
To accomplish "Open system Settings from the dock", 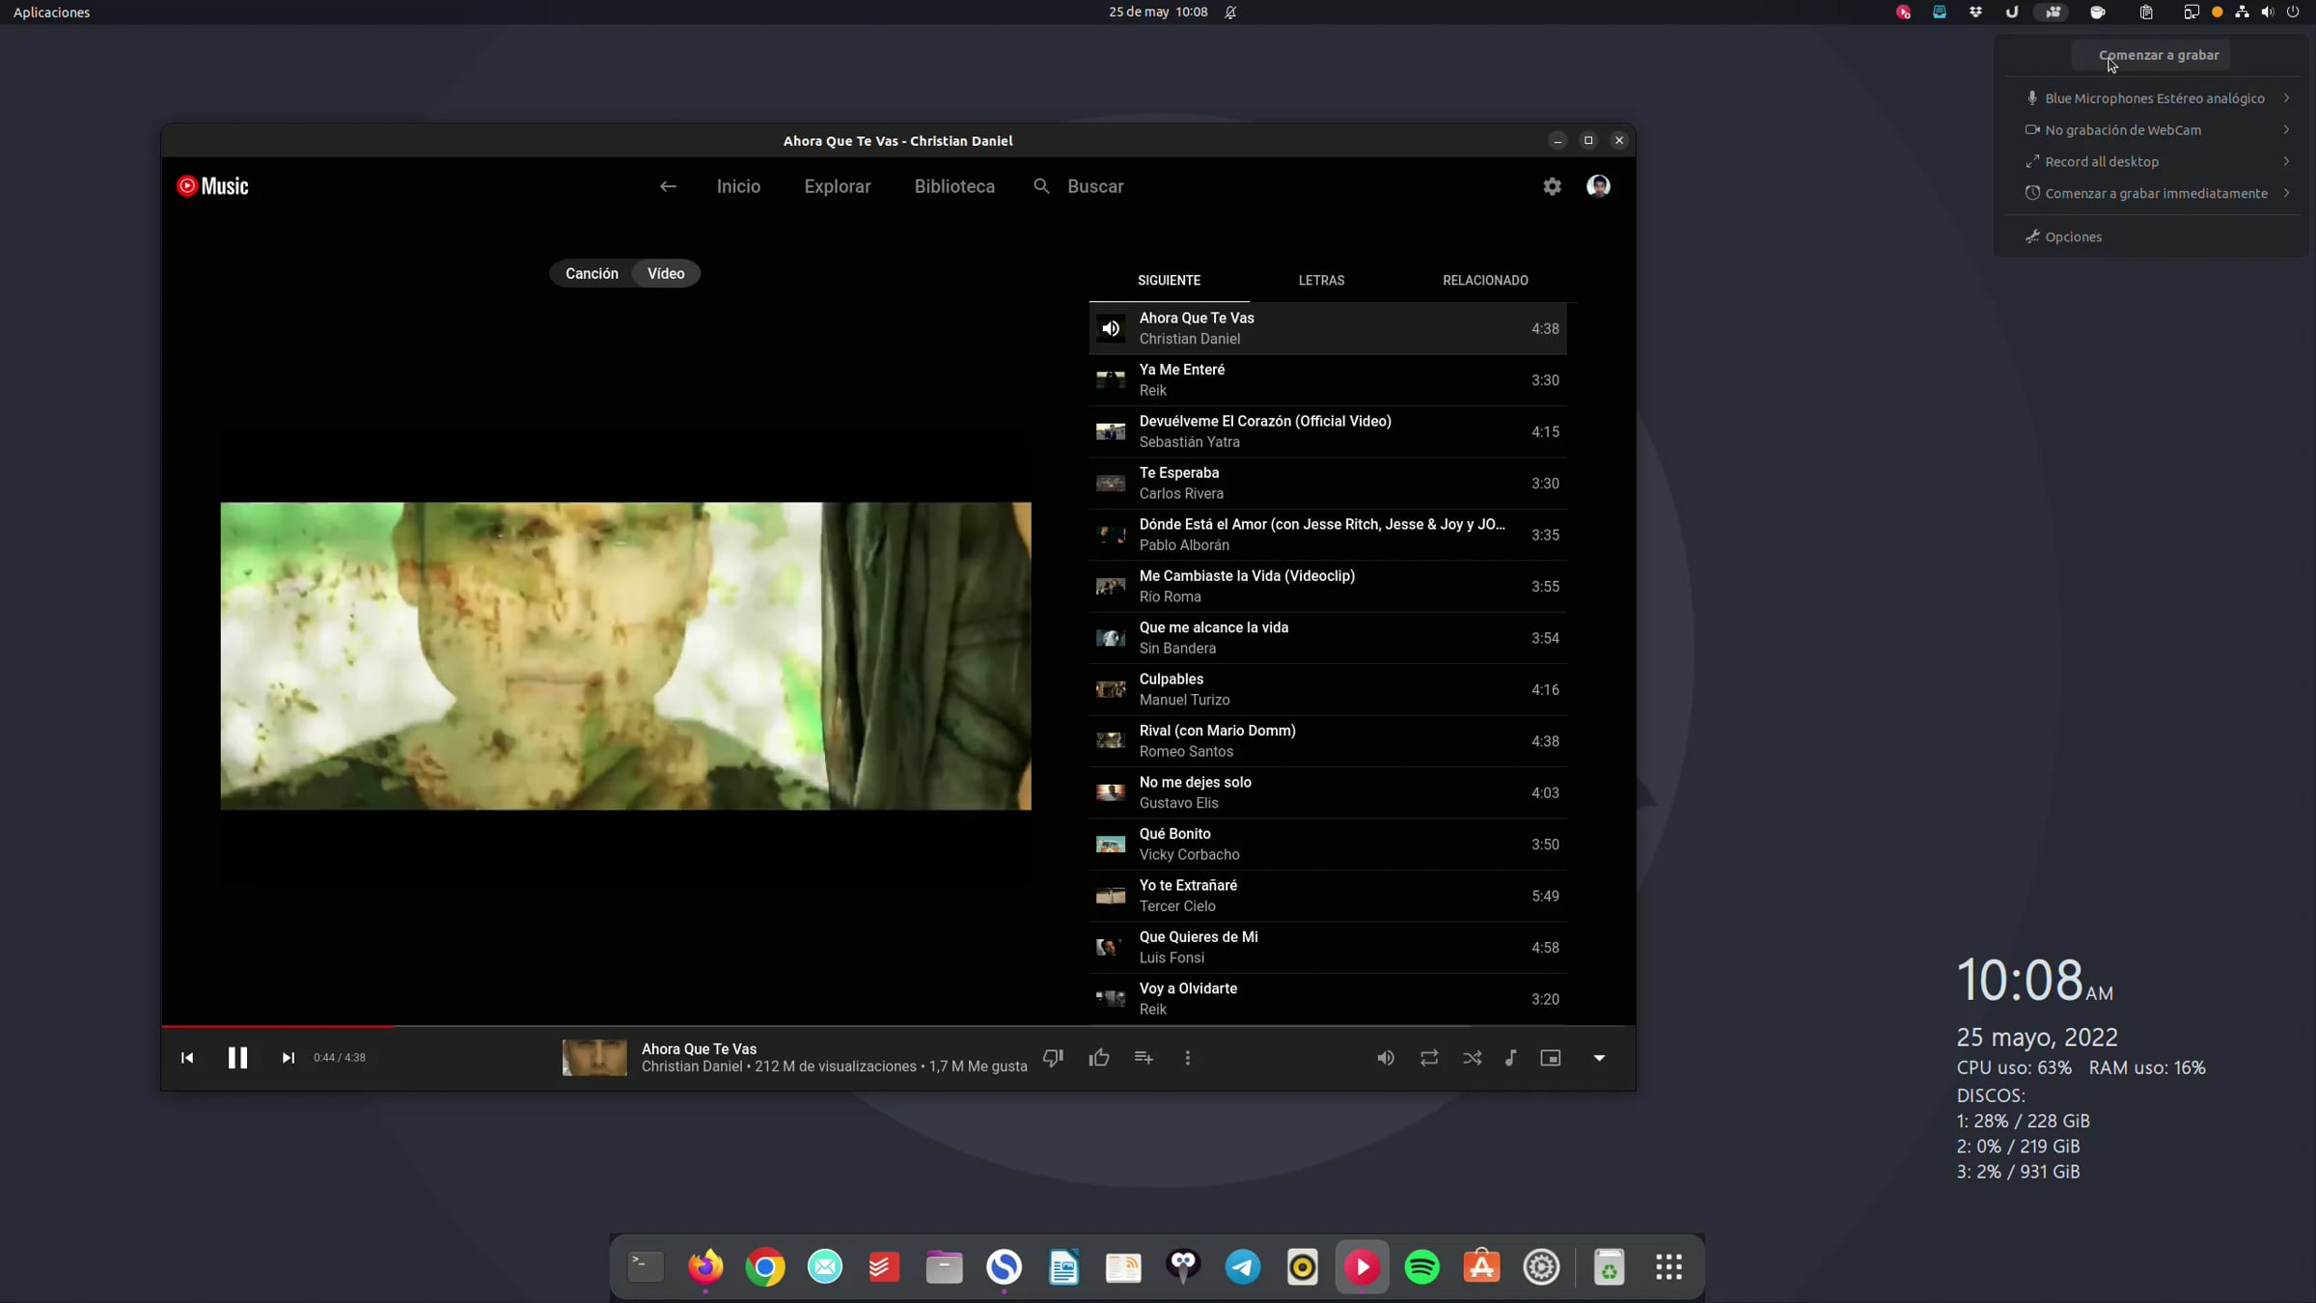I will point(1542,1267).
